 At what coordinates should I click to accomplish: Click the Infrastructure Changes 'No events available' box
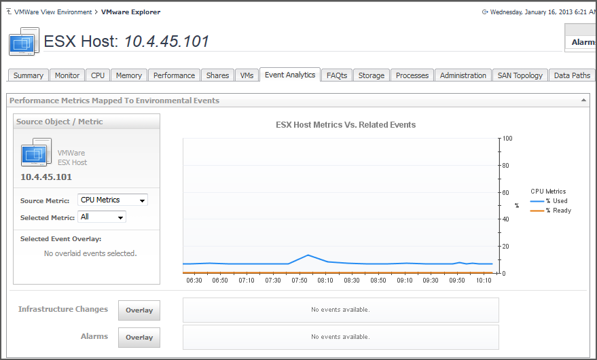341,310
